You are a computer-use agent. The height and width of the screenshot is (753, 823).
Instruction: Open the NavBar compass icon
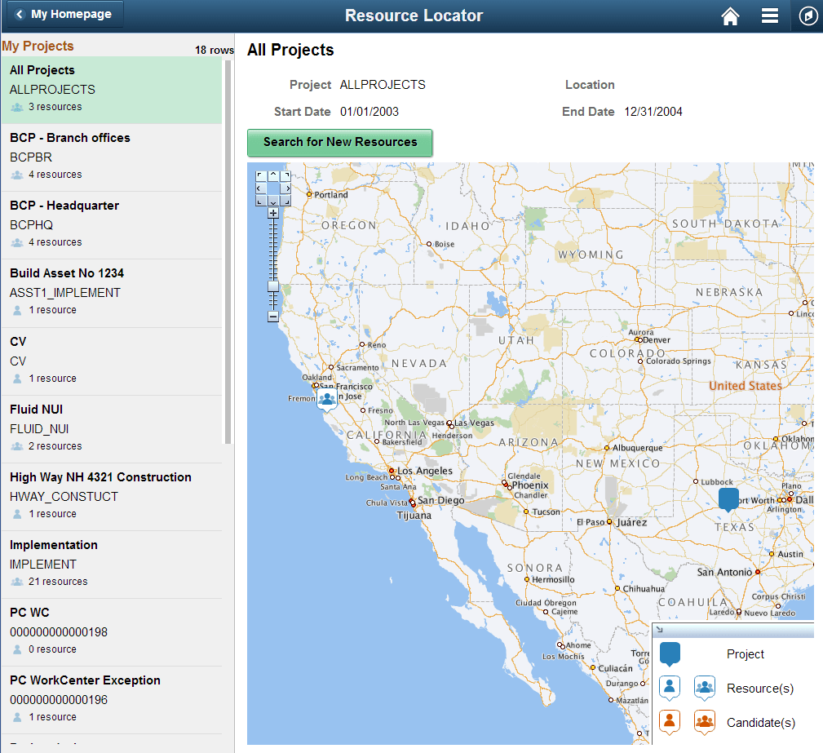(x=807, y=16)
